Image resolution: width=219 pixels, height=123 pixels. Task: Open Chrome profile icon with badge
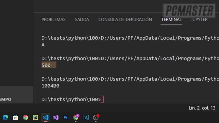(76, 117)
